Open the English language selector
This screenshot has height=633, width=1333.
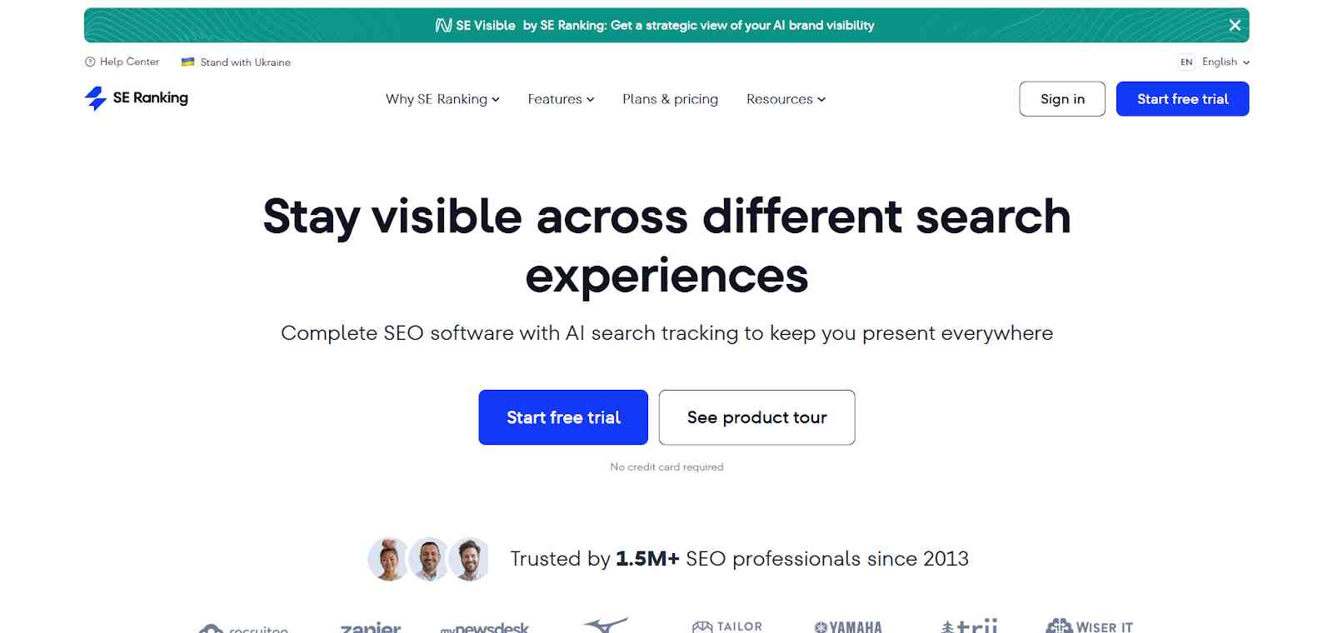1226,62
